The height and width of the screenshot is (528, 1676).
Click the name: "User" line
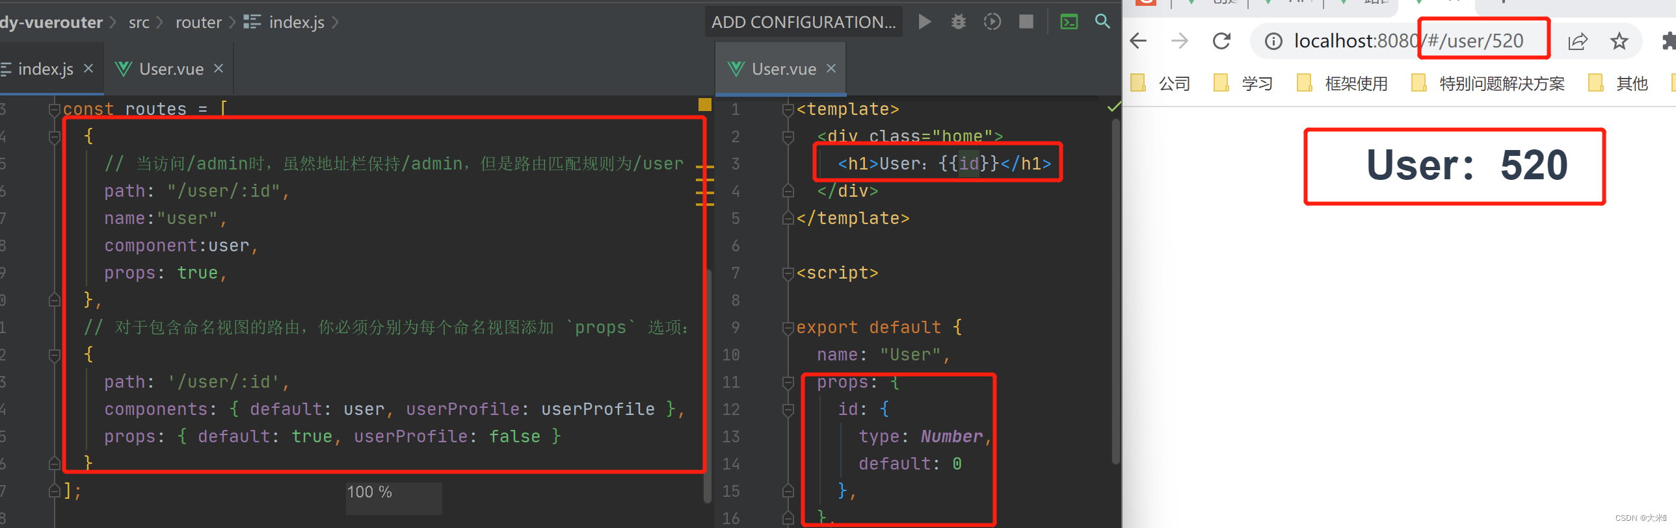[x=883, y=355]
